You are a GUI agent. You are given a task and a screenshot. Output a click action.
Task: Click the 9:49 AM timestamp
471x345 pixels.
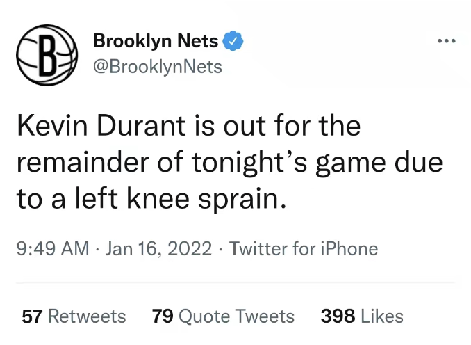[52, 249]
